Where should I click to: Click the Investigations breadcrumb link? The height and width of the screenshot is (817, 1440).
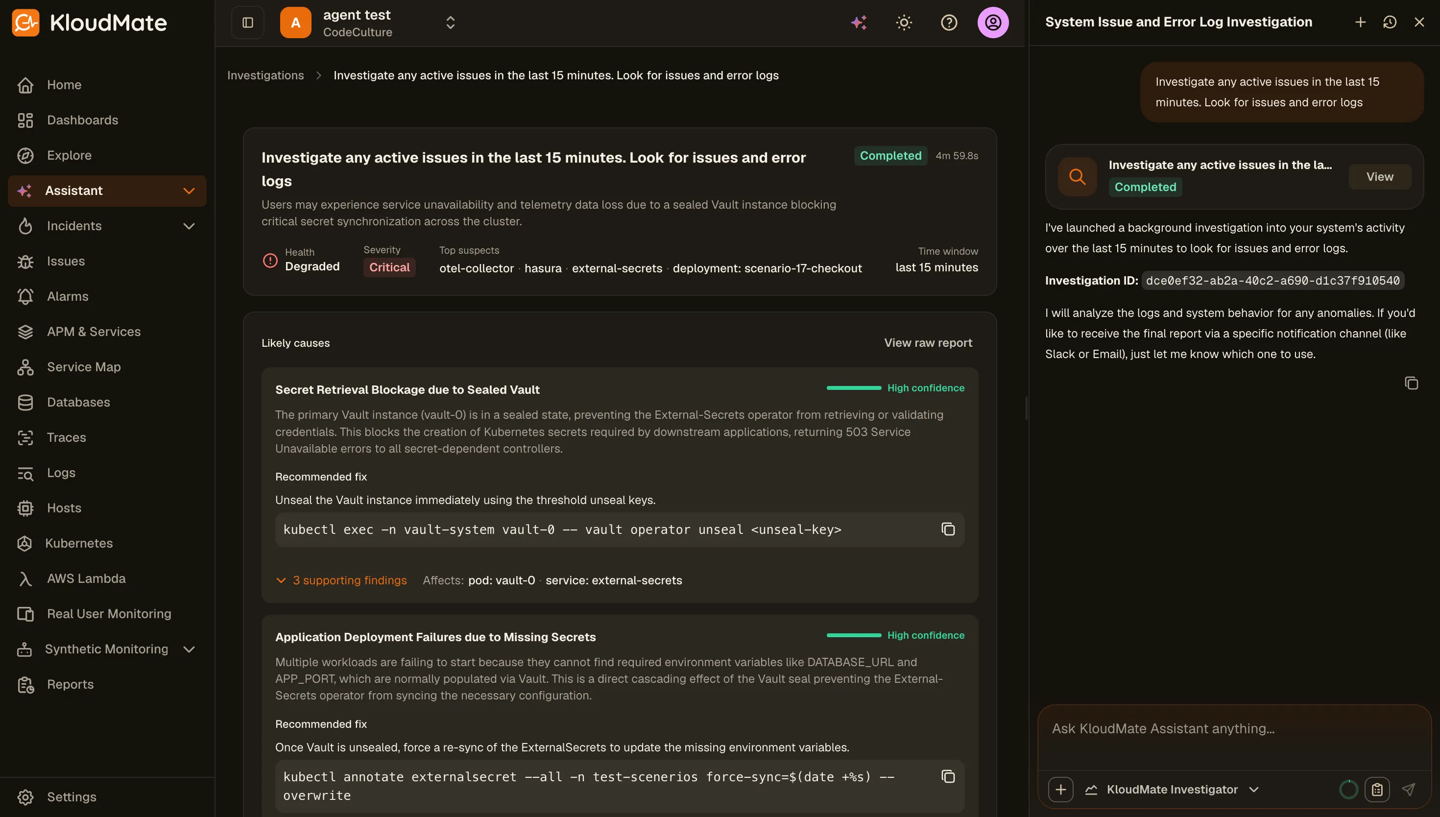tap(265, 75)
